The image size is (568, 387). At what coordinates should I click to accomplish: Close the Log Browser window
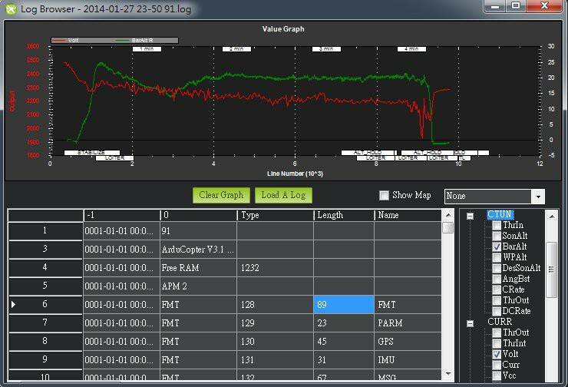(544, 6)
